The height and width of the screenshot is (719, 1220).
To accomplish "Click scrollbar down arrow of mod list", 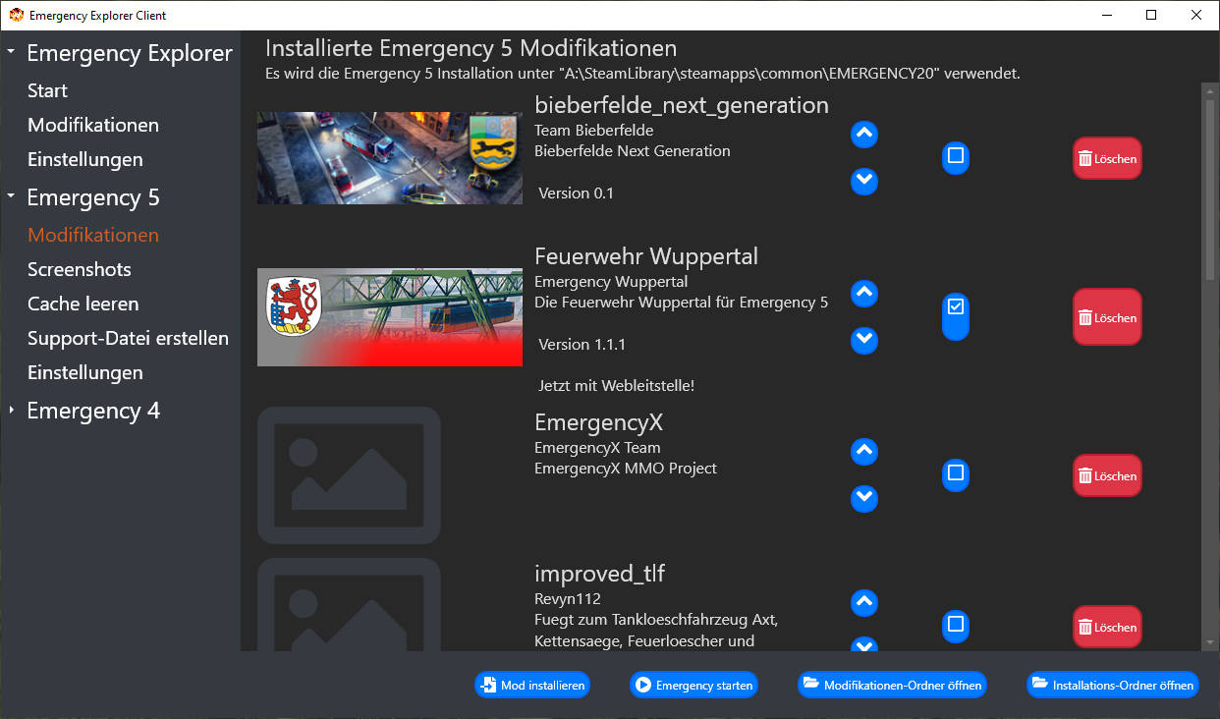I will pos(1209,642).
